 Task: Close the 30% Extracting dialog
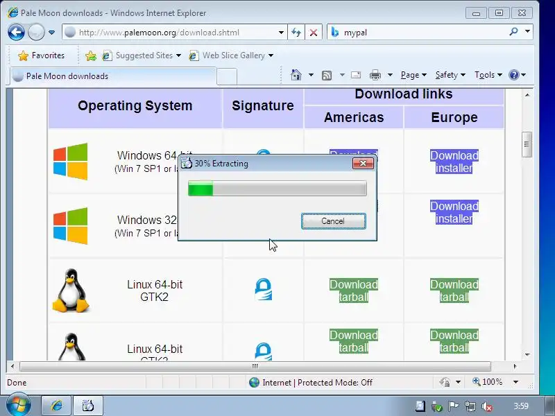[x=363, y=163]
